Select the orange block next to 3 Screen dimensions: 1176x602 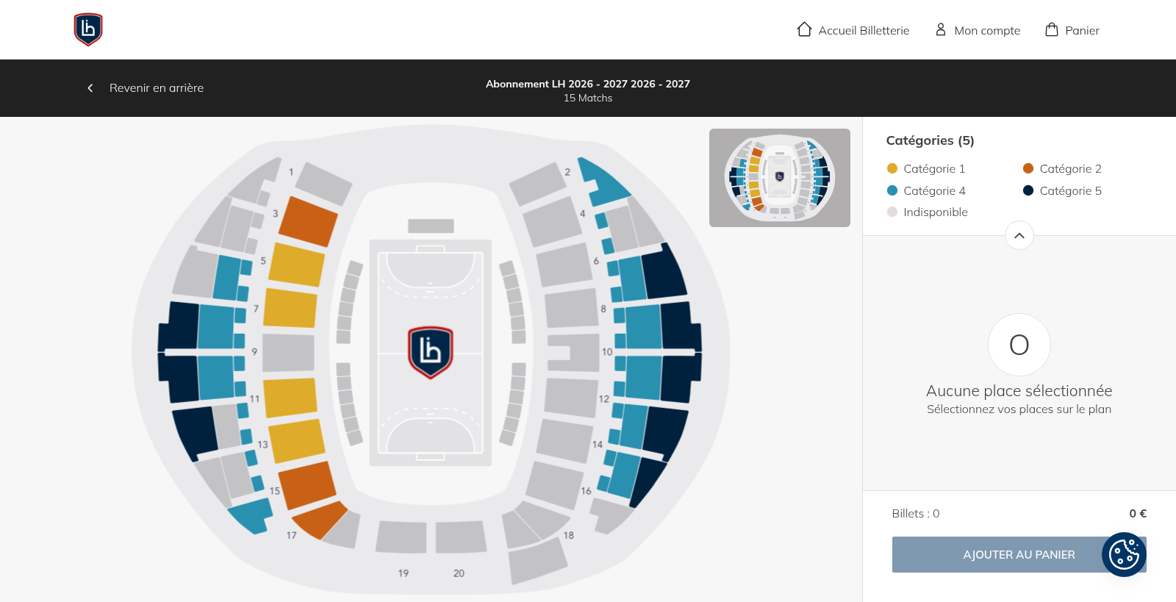point(308,221)
